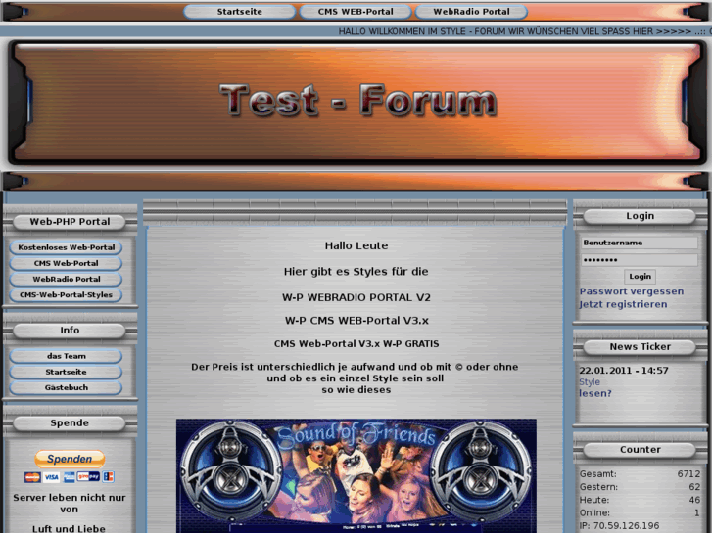Screen dimensions: 712x533
Task: Click the EC card payment icon
Action: [x=108, y=476]
